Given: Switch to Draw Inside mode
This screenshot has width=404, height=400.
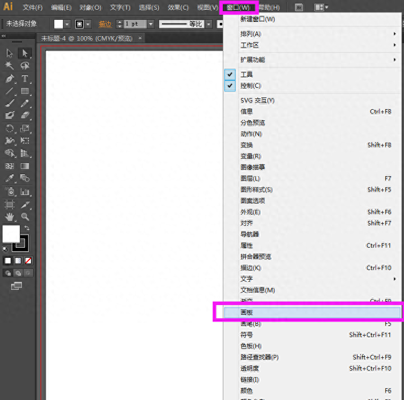Looking at the screenshot, I should [28, 273].
